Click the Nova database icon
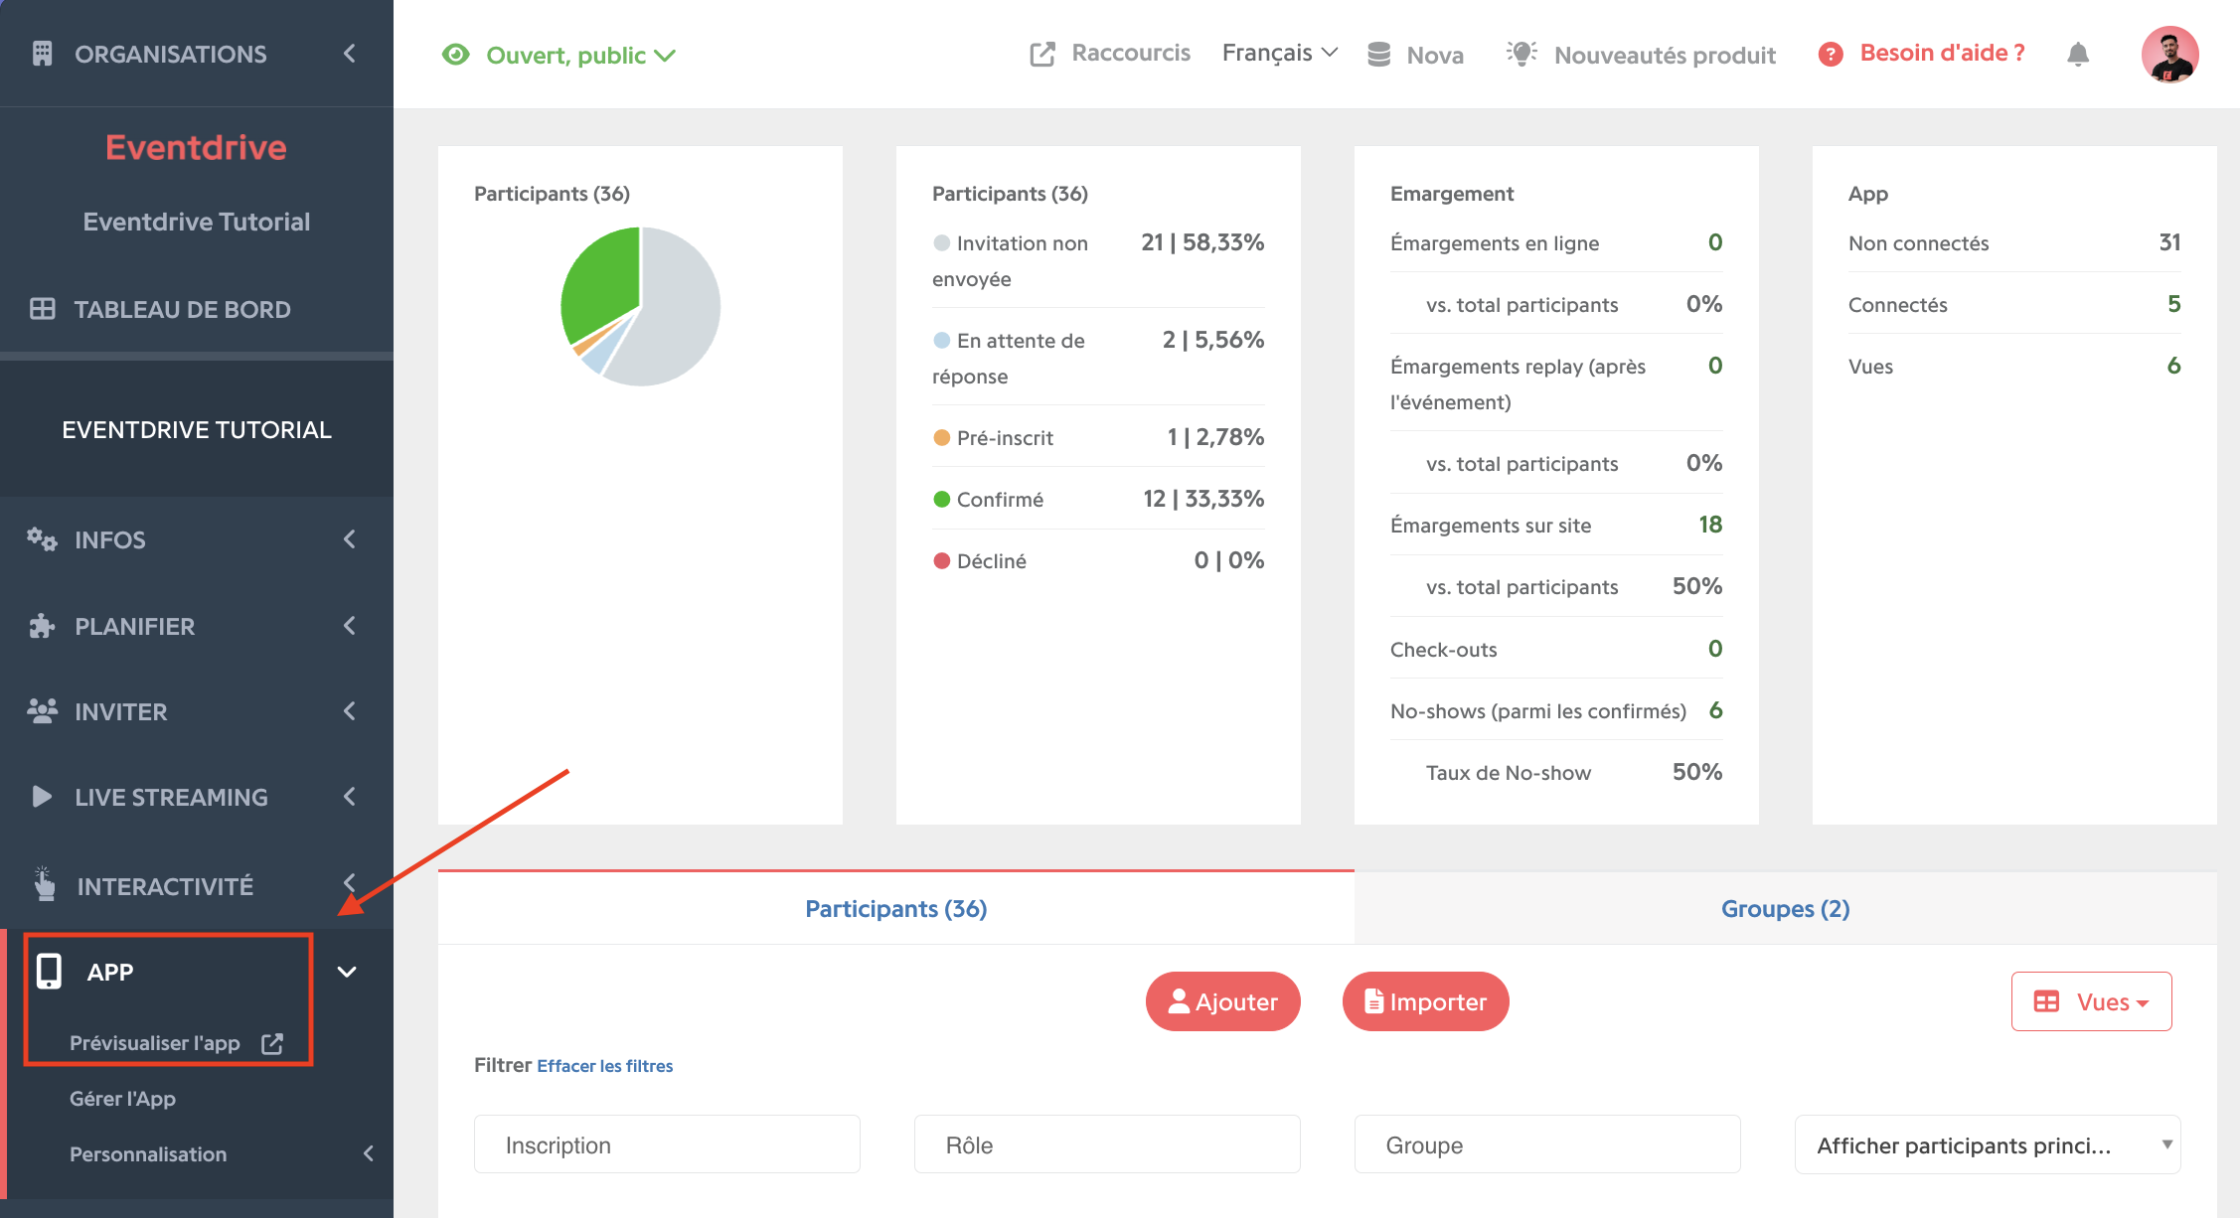The width and height of the screenshot is (2240, 1218). 1378,55
